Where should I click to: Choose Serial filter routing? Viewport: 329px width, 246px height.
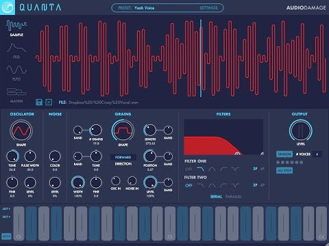pos(216,197)
